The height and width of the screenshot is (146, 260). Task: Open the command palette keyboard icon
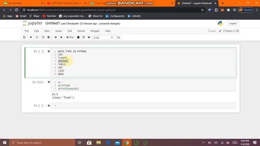[118, 37]
